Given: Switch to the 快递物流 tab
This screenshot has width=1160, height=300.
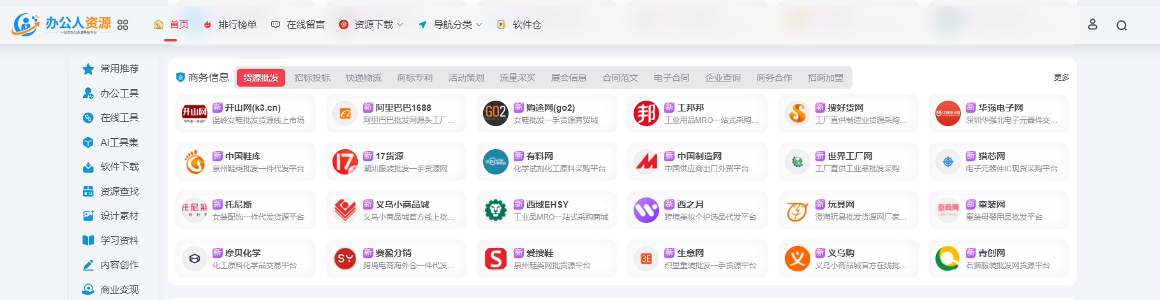Looking at the screenshot, I should tap(364, 78).
